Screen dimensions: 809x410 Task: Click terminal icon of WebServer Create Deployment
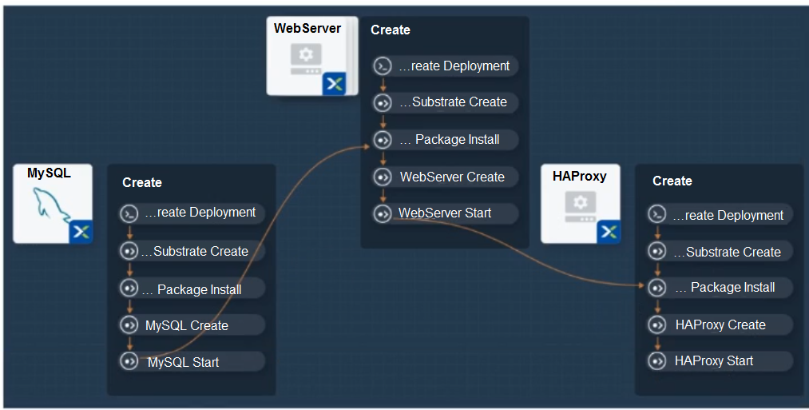(383, 66)
